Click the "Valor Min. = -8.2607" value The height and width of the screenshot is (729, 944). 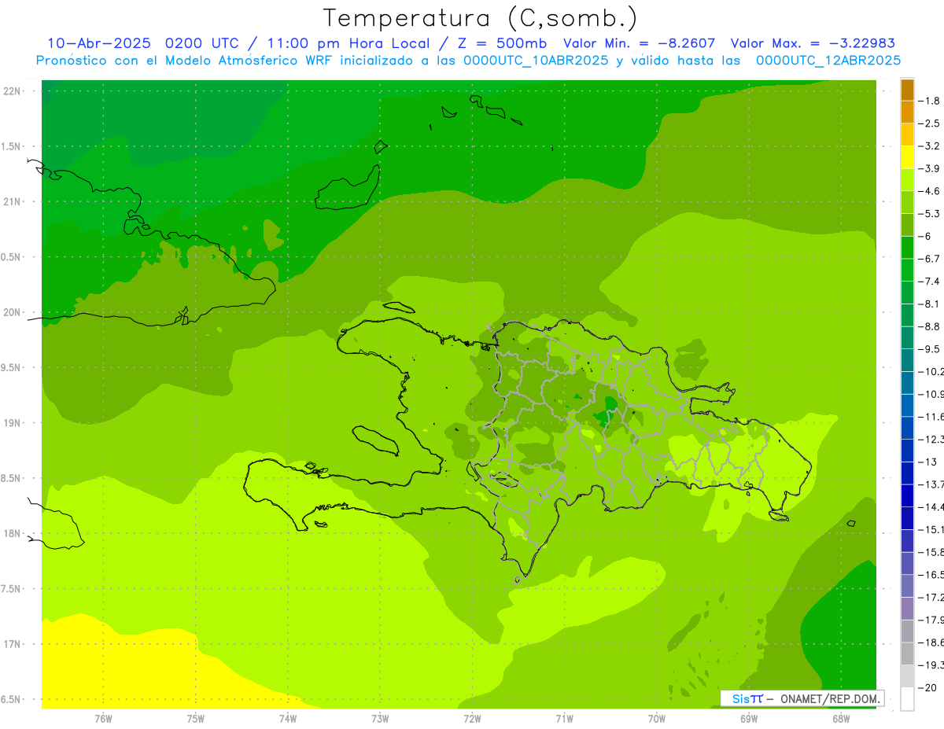[x=639, y=43]
